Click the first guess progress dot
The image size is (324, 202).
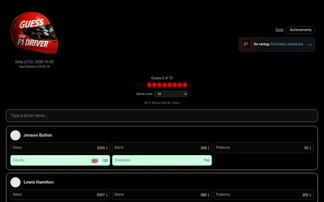click(139, 85)
